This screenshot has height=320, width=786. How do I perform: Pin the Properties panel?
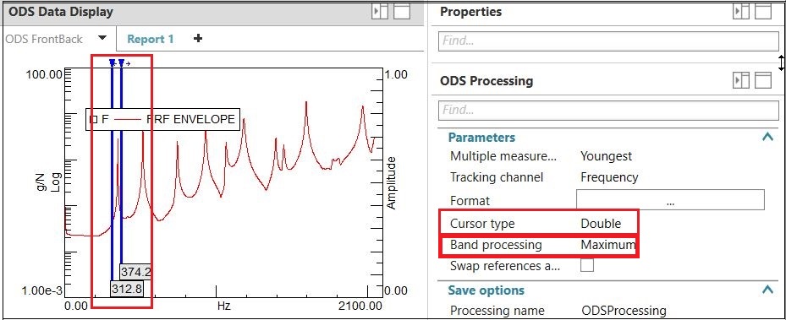coord(741,12)
